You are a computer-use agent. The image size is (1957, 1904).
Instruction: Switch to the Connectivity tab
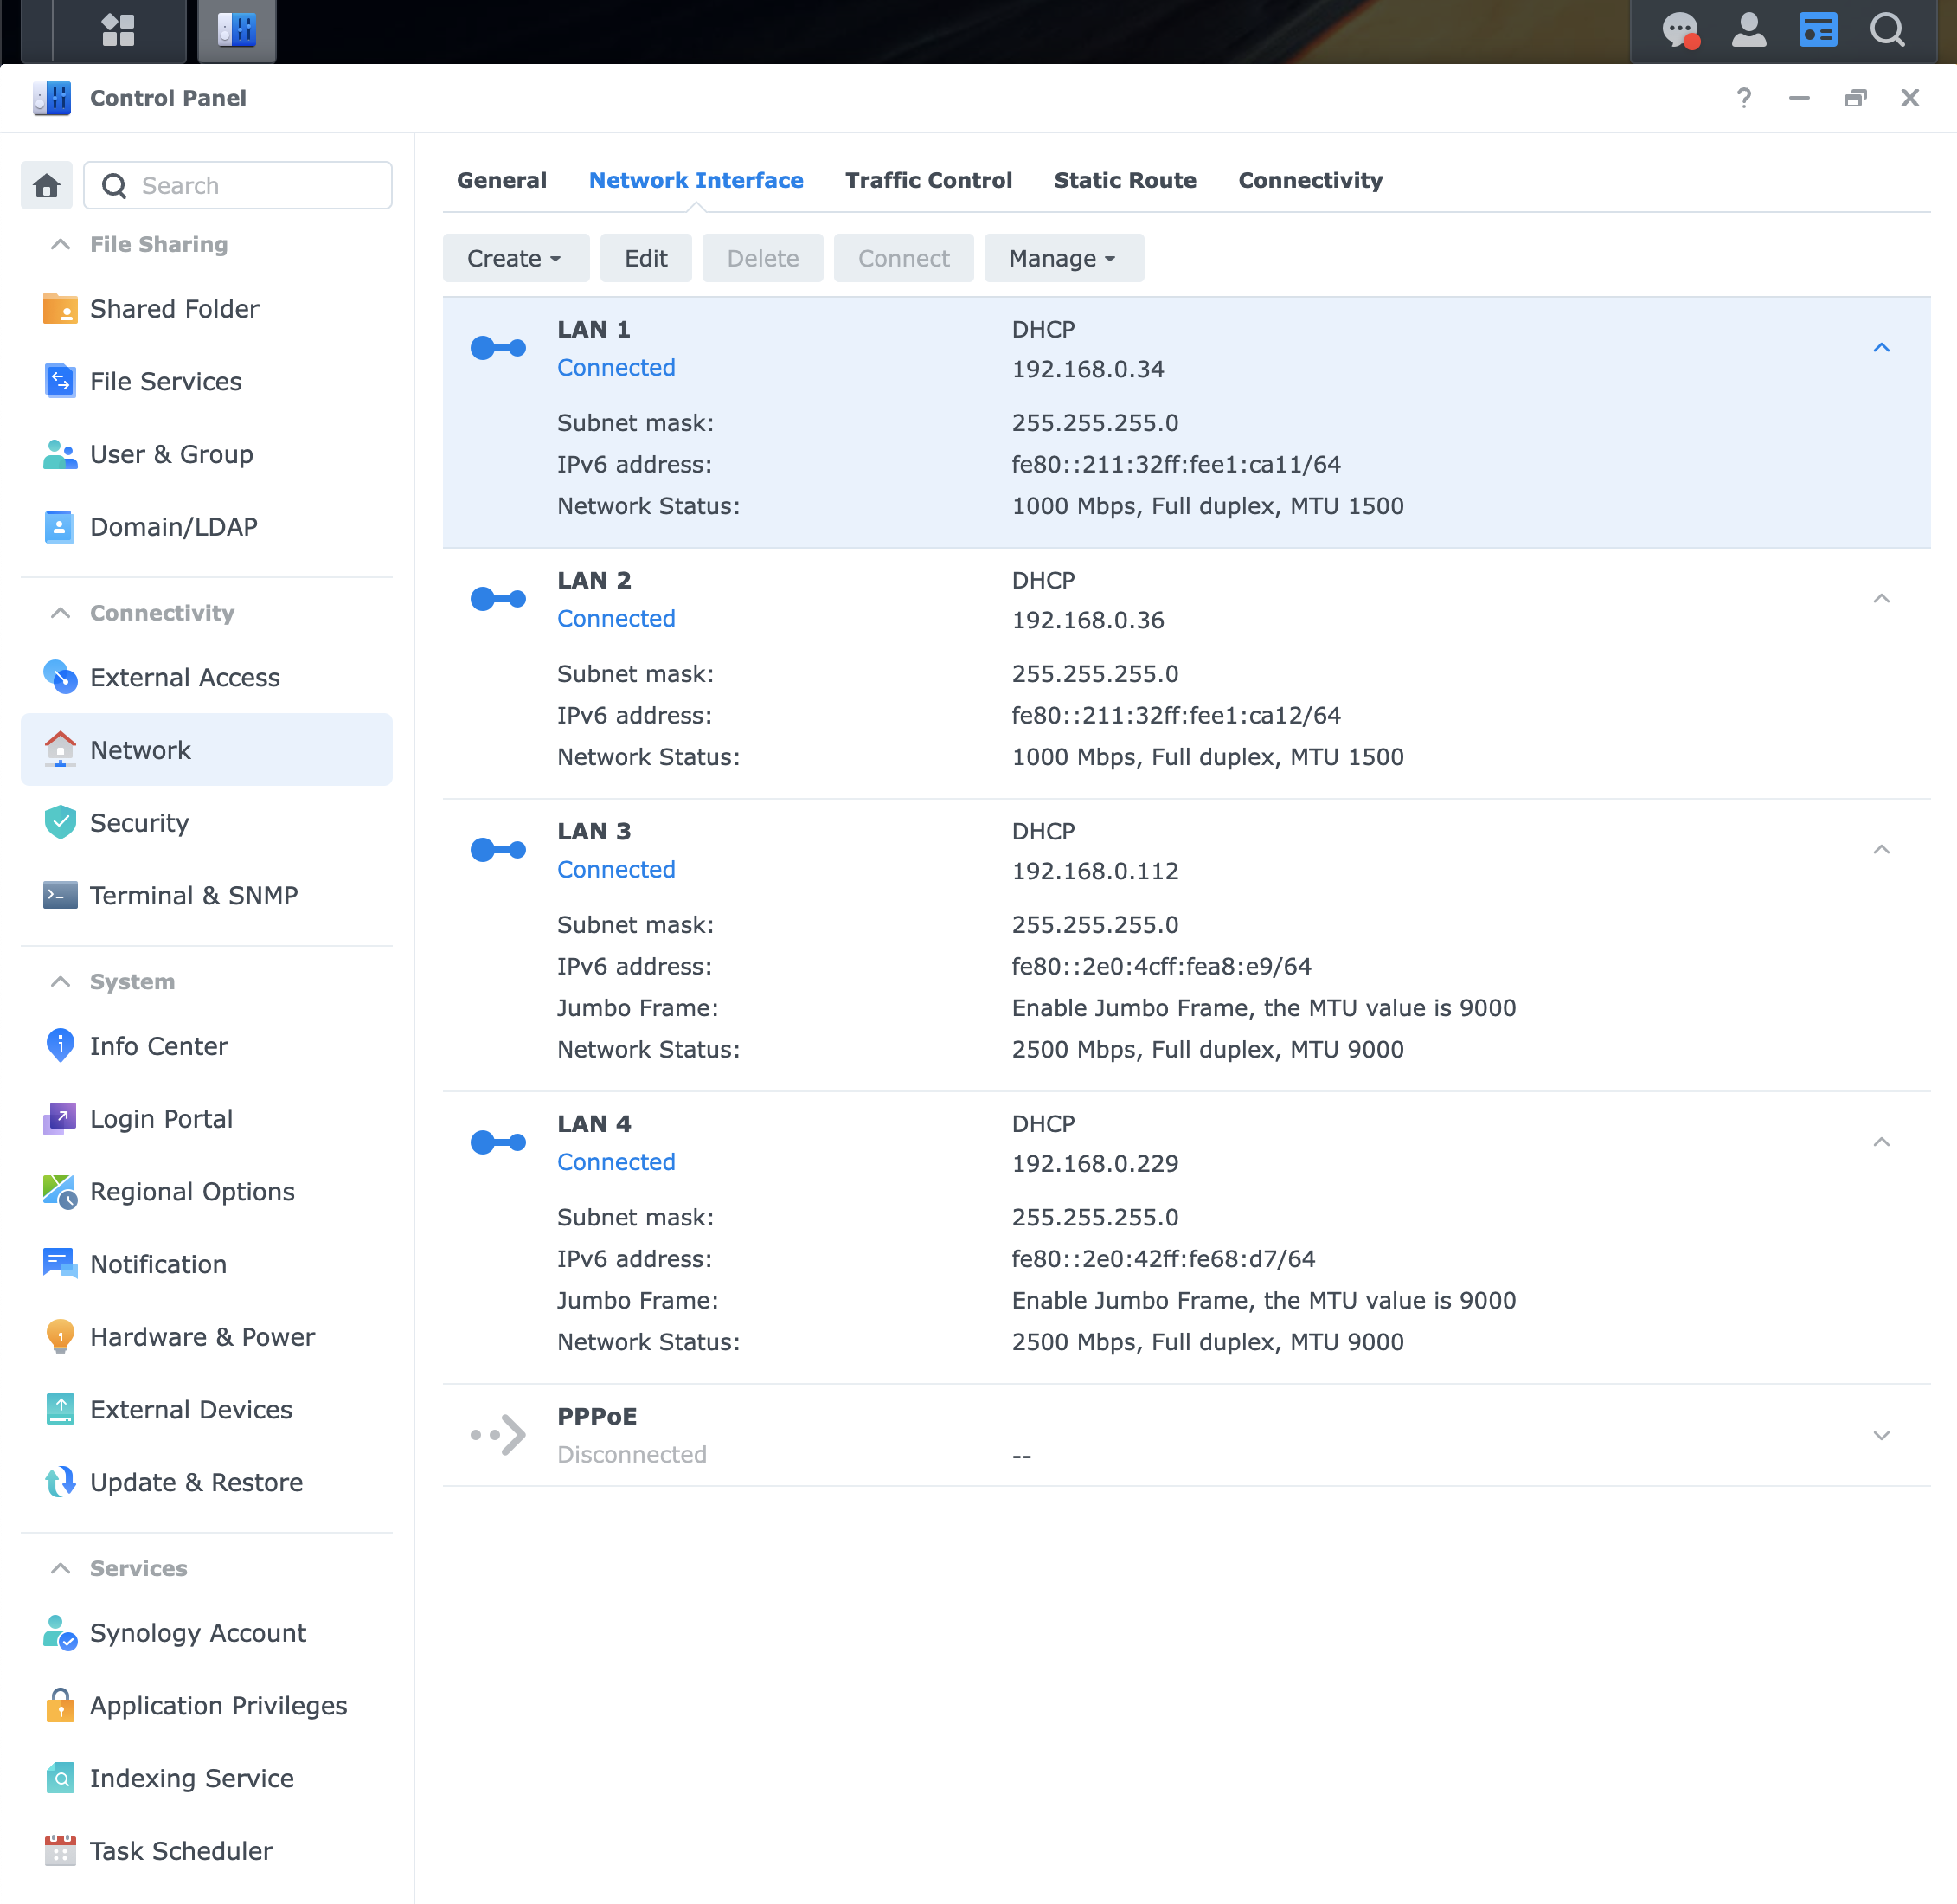click(x=1312, y=181)
